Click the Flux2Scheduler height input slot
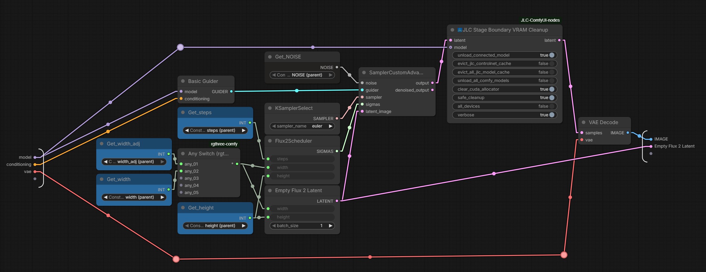Viewport: 706px width, 272px height. tap(268, 176)
